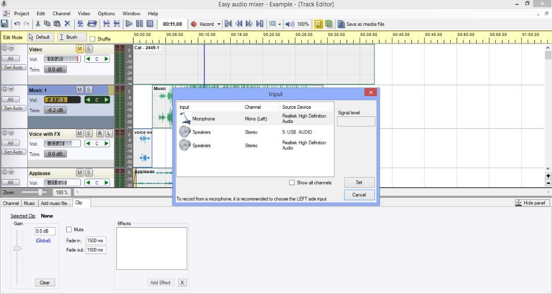552x294 pixels.
Task: Close the Input dialog
Action: point(371,92)
